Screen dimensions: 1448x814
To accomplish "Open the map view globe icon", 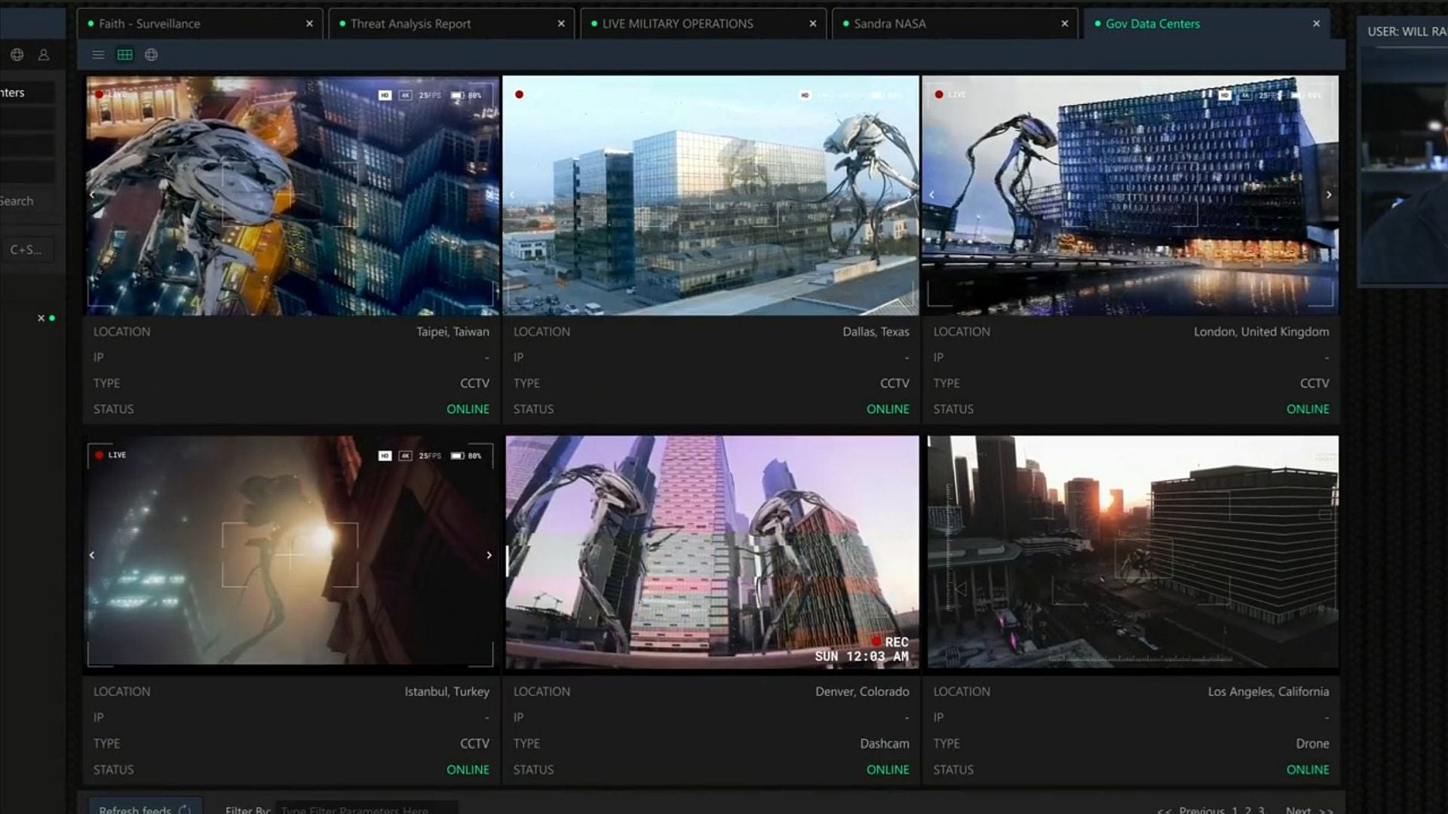I will tap(151, 54).
